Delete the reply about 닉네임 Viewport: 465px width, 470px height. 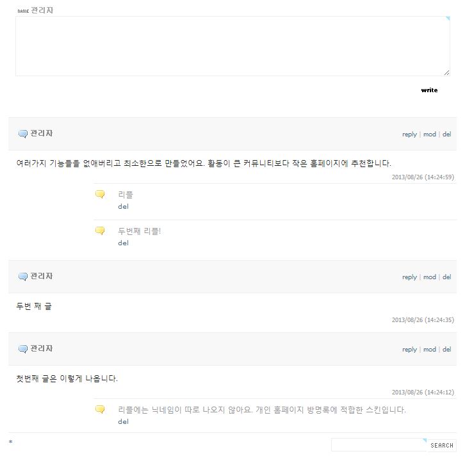pyautogui.click(x=124, y=422)
